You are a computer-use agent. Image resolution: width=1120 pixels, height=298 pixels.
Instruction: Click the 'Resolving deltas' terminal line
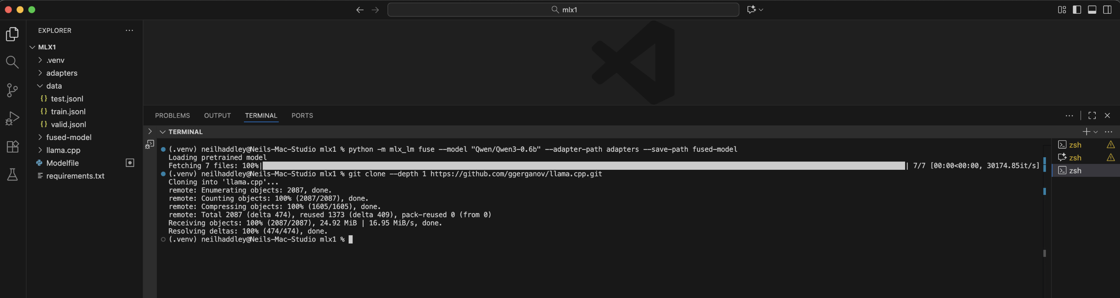[x=248, y=231]
